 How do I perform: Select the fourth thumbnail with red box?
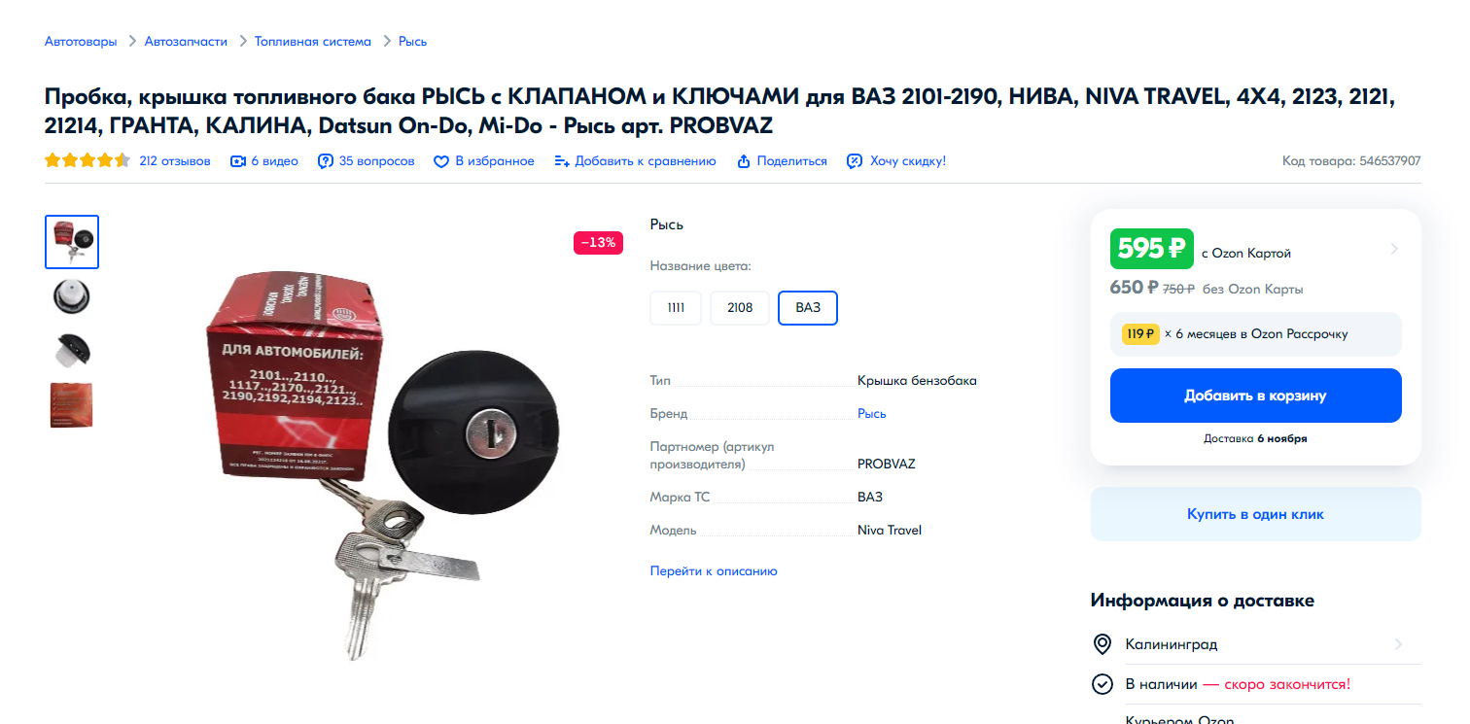[72, 405]
